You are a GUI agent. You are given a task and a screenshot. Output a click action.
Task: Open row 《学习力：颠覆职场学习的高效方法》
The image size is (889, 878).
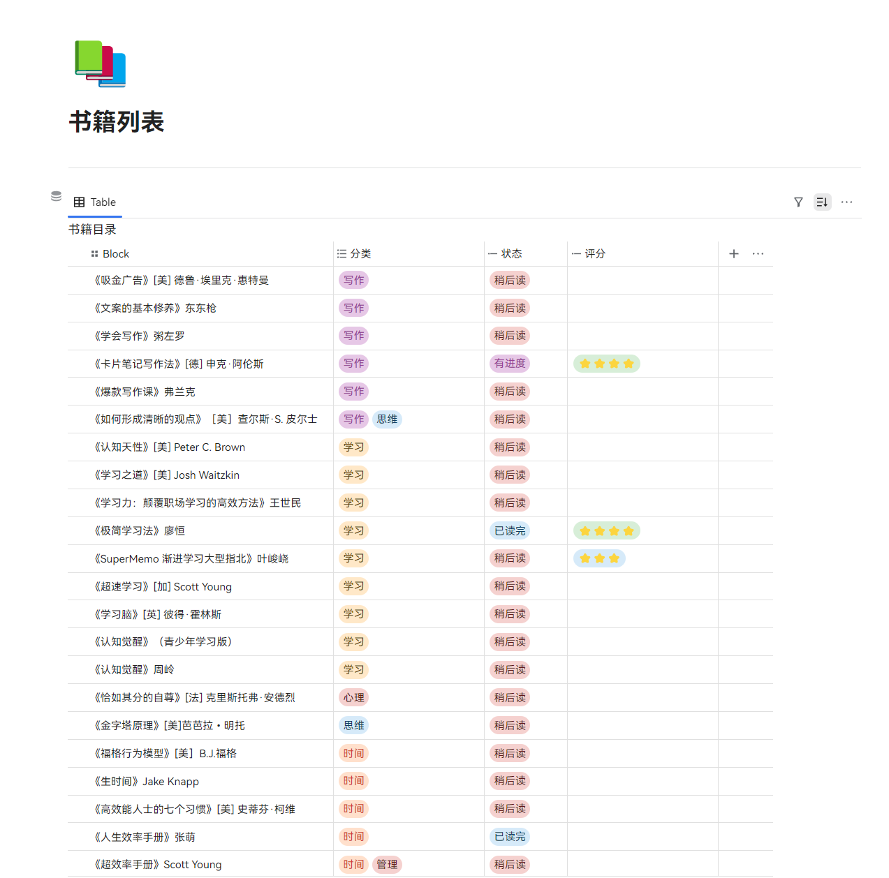198,503
